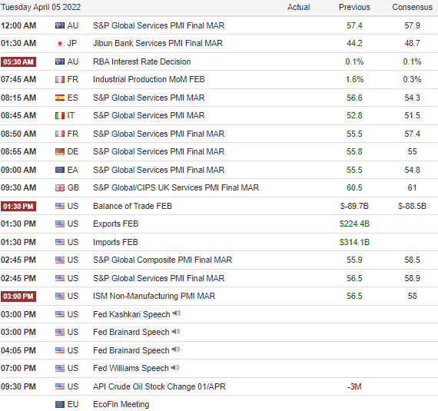This screenshot has height=411, width=438.
Task: Click EU flag on EcoFin Meeting row
Action: (x=60, y=404)
